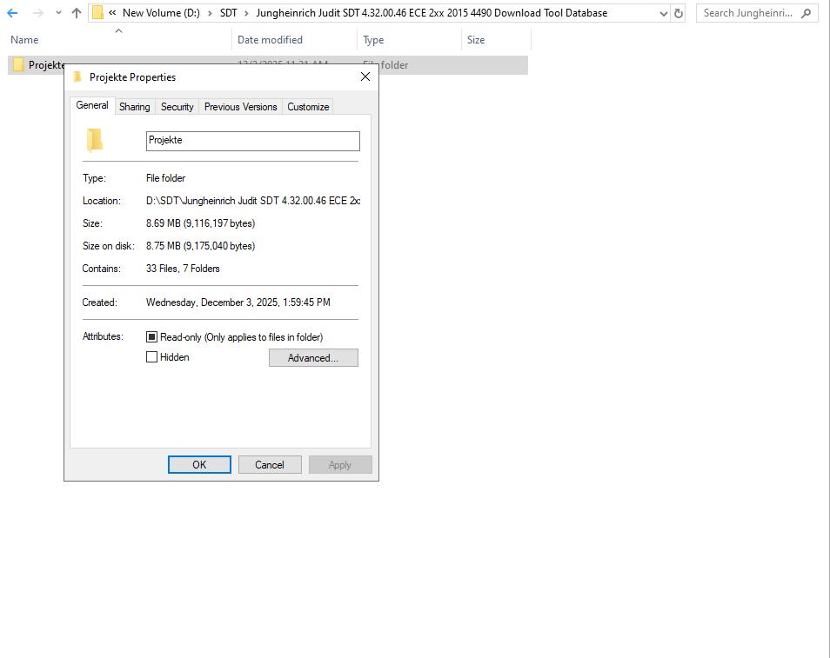
Task: Open the Previous Versions tab
Action: coord(240,107)
